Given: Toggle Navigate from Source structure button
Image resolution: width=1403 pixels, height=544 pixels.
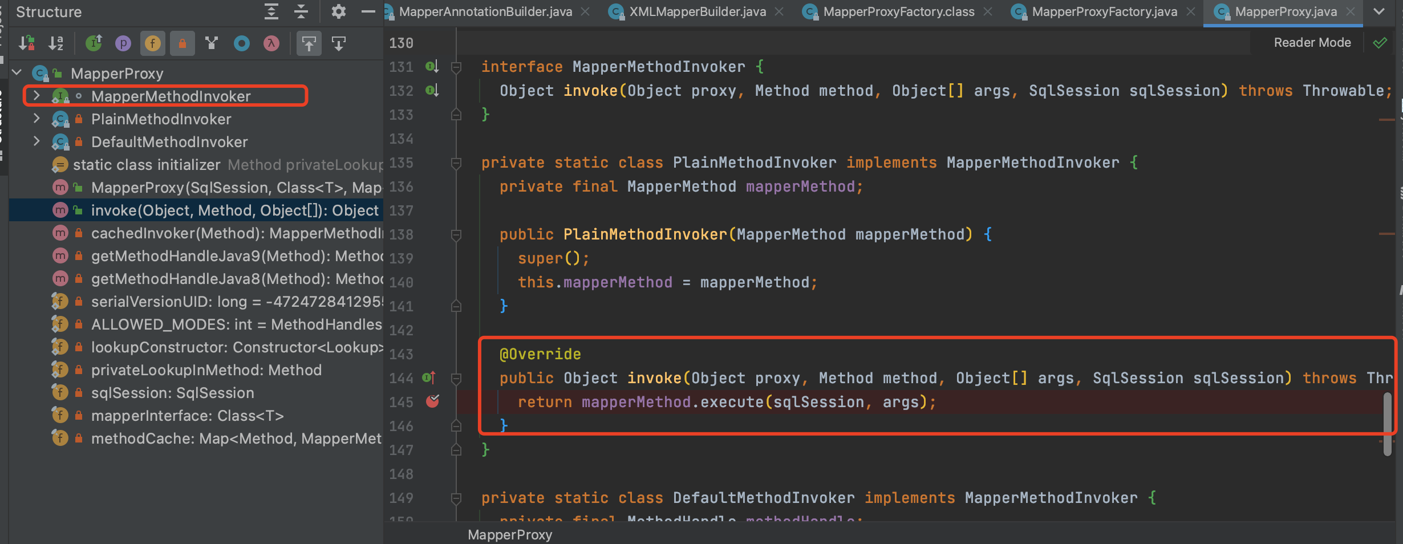Looking at the screenshot, I should click(x=339, y=43).
